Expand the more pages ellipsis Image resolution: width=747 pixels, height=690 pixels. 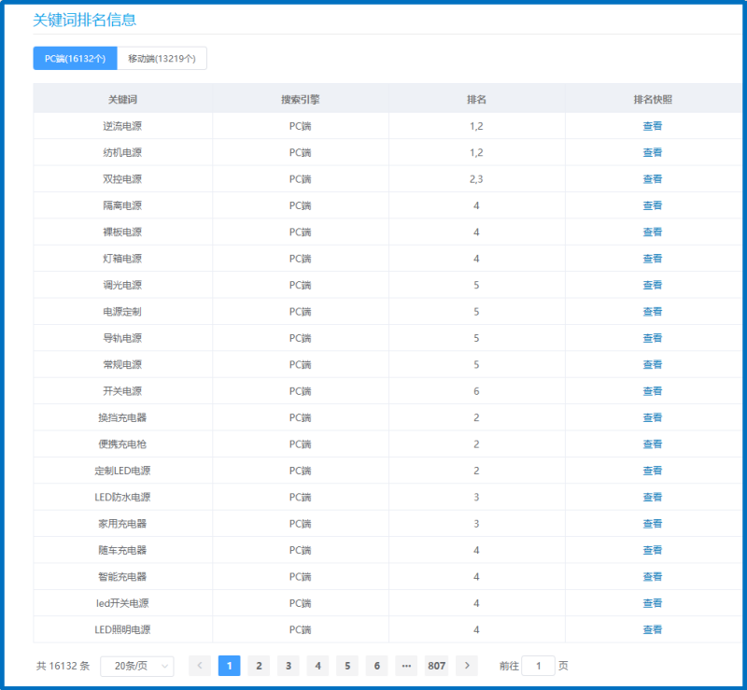[x=406, y=666]
